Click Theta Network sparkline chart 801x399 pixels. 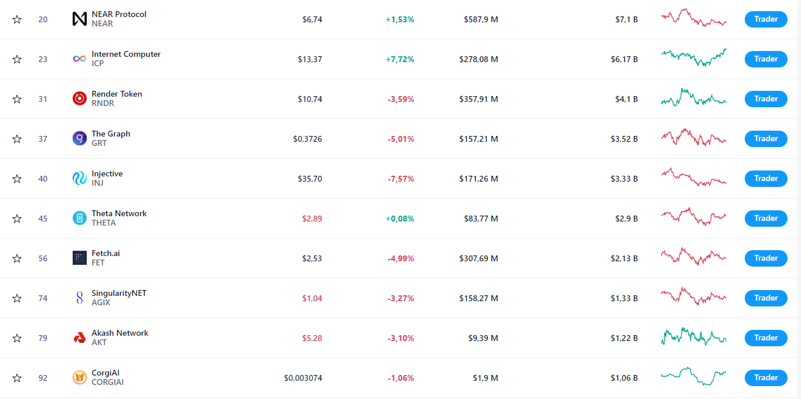693,217
